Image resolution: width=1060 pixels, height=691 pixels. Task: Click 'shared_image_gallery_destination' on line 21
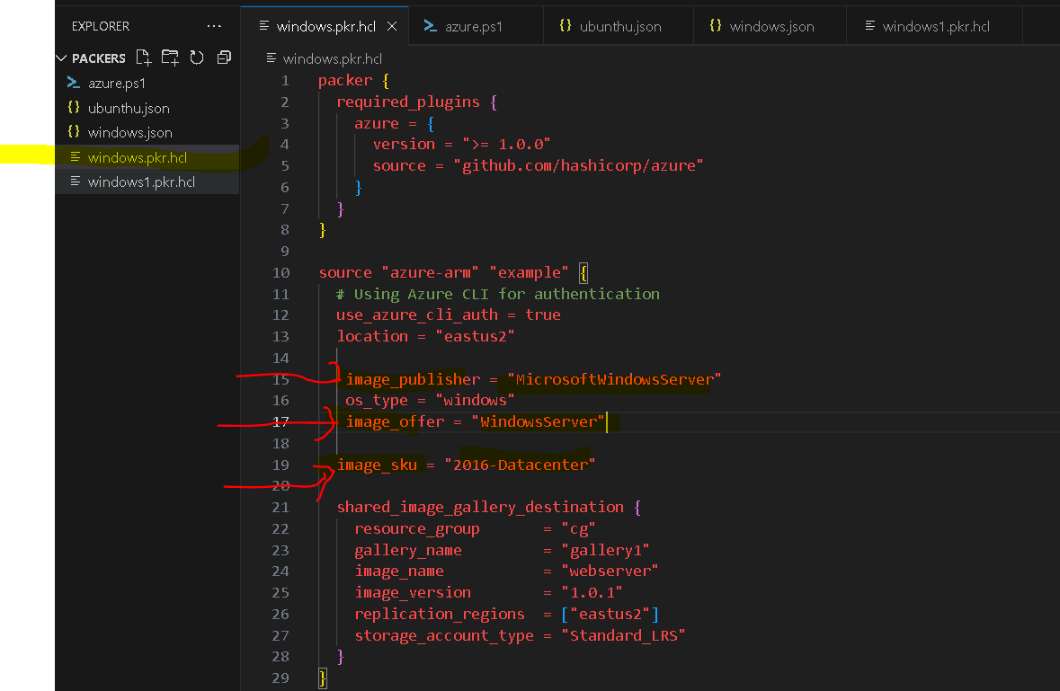click(x=480, y=508)
